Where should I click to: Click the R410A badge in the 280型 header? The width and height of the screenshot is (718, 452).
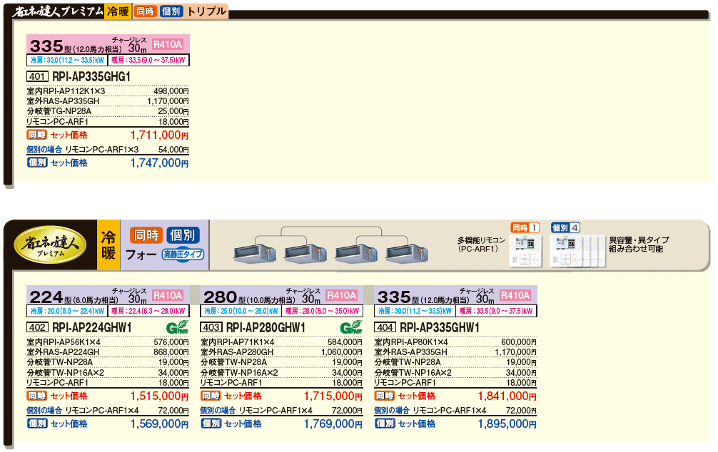tap(342, 296)
